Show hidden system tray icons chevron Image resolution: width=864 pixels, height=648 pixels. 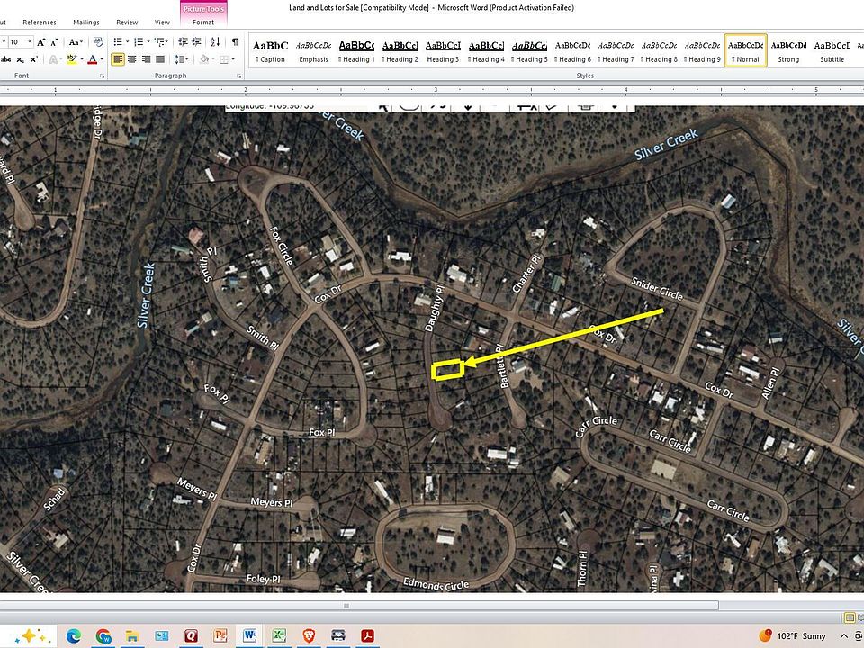pos(843,636)
